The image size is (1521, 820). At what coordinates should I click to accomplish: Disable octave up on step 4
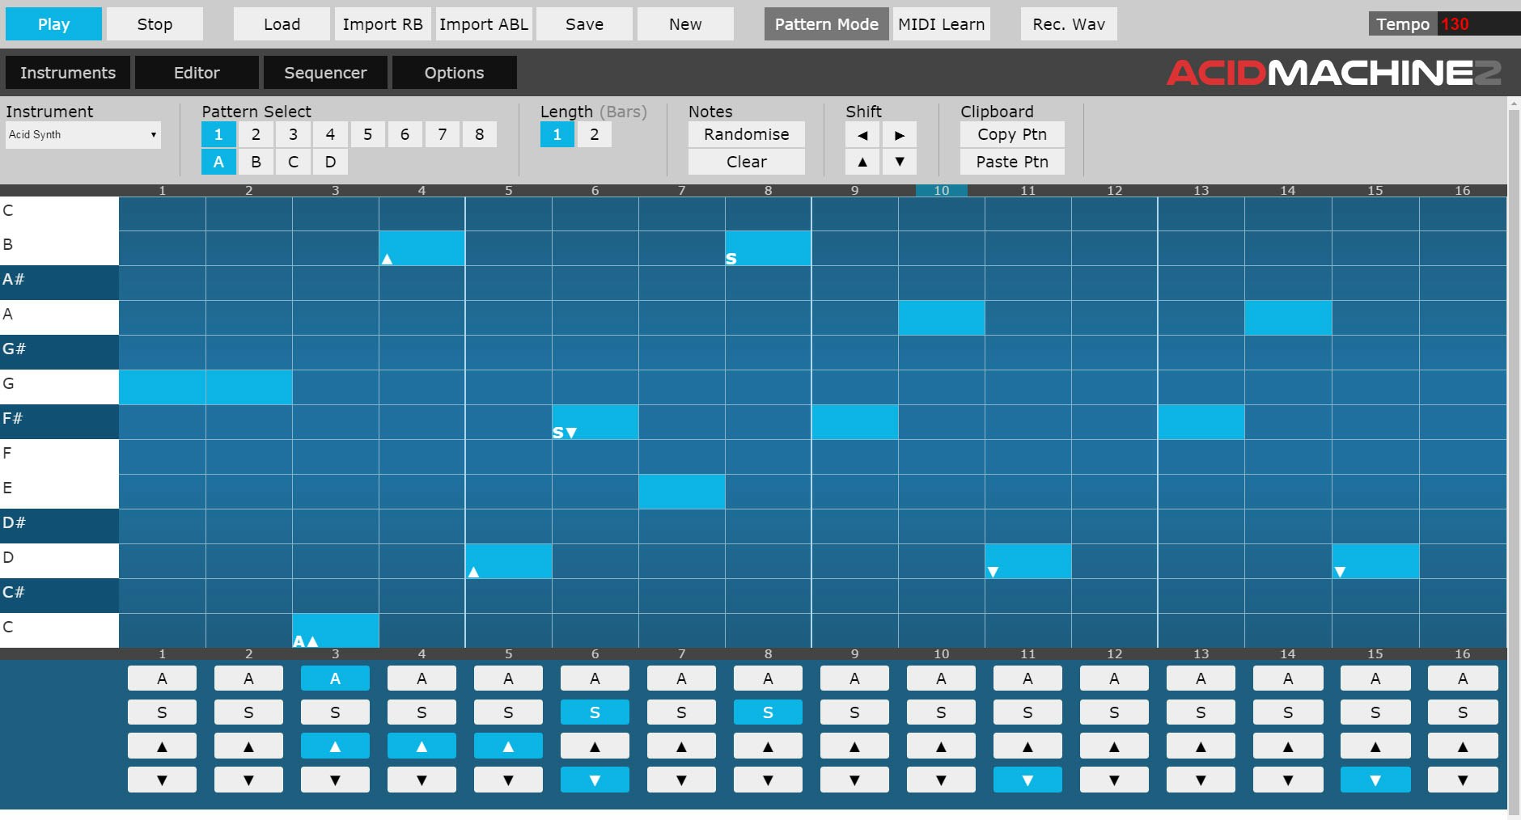pyautogui.click(x=422, y=746)
